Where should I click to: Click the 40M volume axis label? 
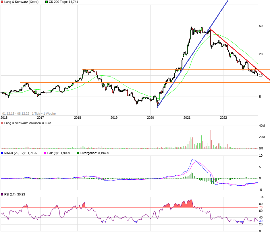[x=262, y=126]
